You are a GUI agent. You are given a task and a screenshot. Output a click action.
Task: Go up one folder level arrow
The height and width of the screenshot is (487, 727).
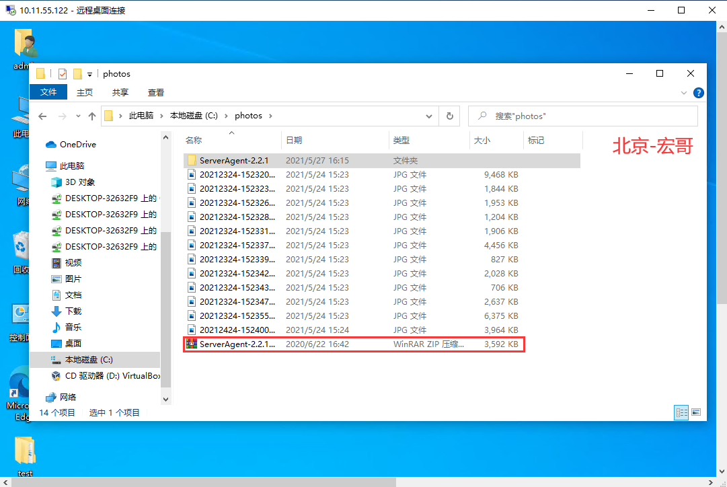(92, 116)
